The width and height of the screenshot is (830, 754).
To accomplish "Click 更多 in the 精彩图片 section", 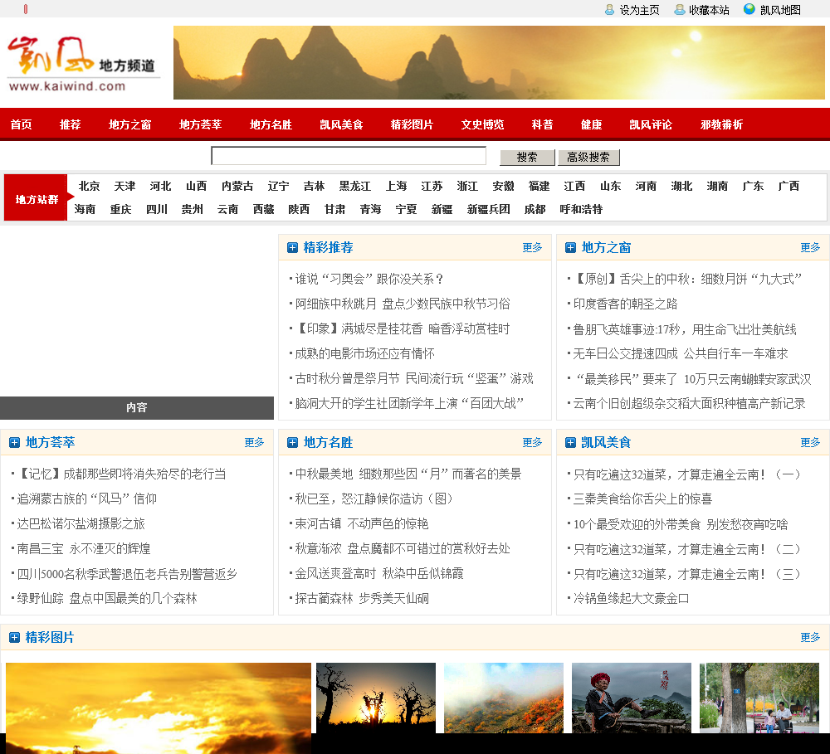I will pos(810,638).
